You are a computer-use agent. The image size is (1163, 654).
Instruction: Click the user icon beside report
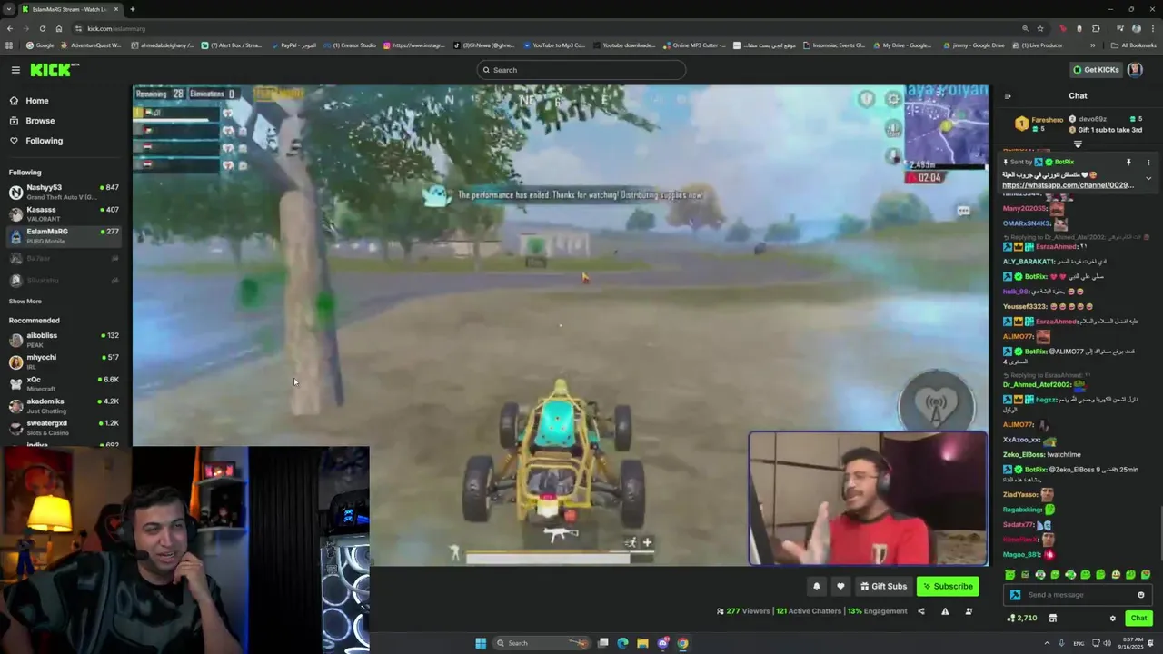[x=969, y=611]
